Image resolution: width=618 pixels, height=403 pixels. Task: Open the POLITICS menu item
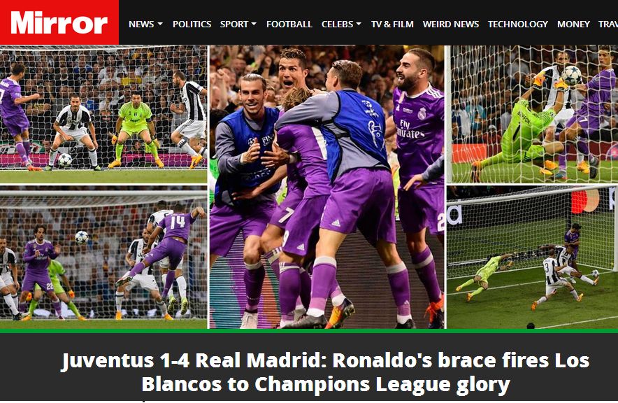192,24
